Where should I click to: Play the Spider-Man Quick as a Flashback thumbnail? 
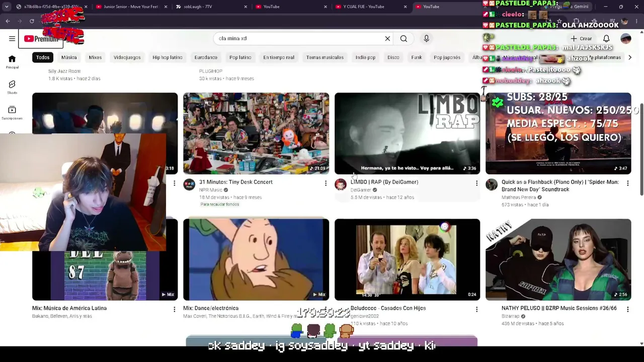point(558,133)
